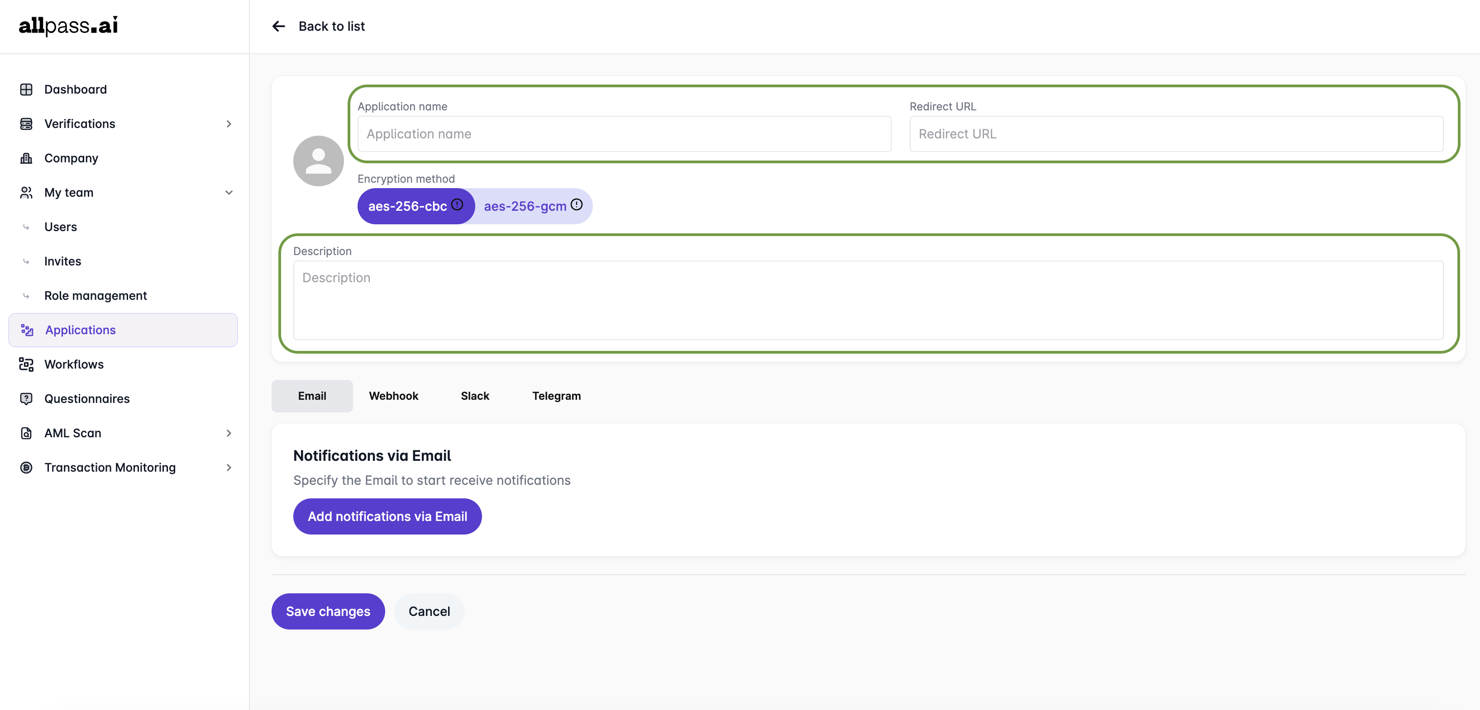Switch to the Webhook tab
1480x710 pixels.
[x=394, y=396]
